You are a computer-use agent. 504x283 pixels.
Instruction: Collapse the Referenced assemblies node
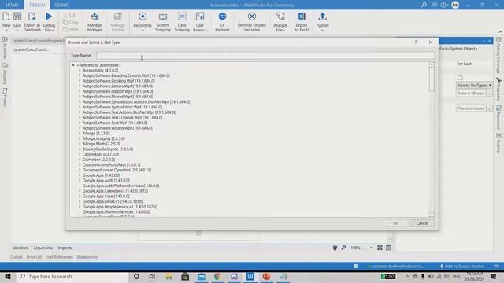click(x=73, y=65)
